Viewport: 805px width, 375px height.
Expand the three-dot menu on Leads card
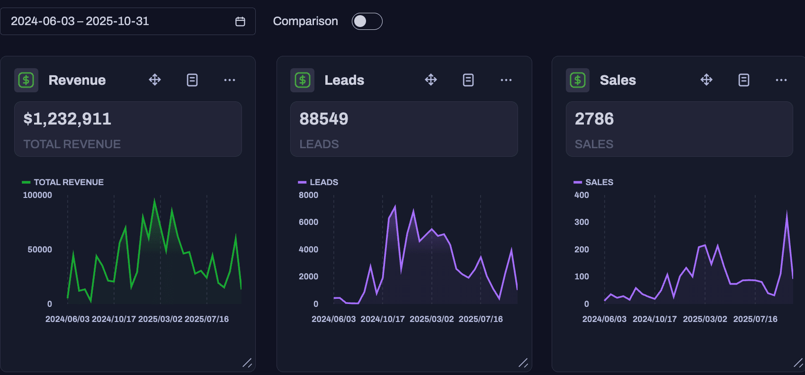pyautogui.click(x=506, y=80)
